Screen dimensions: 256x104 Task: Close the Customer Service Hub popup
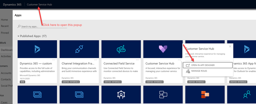point(230,46)
